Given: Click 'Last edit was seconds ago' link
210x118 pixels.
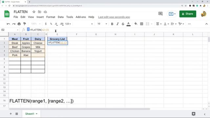Looking at the screenshot, I should tap(114, 17).
